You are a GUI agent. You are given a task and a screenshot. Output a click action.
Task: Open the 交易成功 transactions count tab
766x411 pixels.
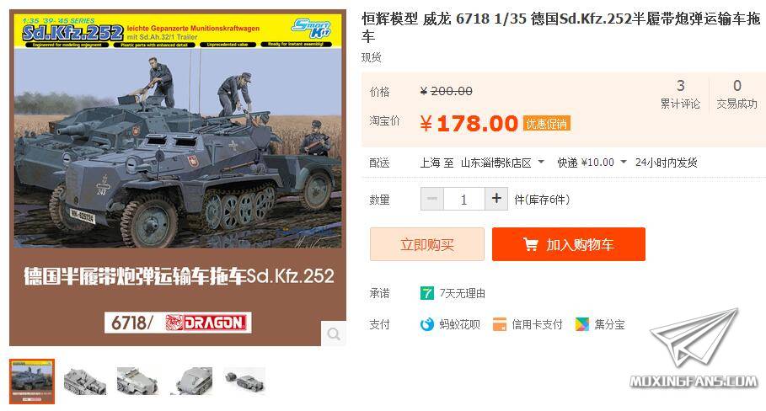[x=737, y=94]
